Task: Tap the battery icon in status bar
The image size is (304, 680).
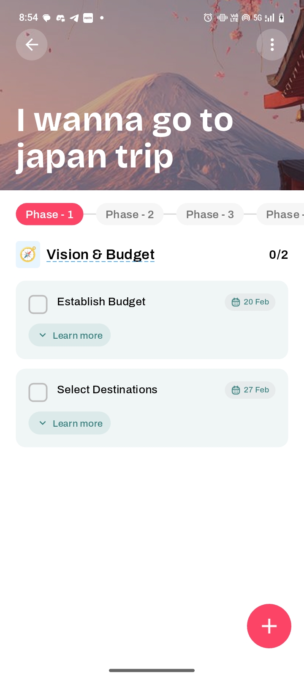Action: 282,18
